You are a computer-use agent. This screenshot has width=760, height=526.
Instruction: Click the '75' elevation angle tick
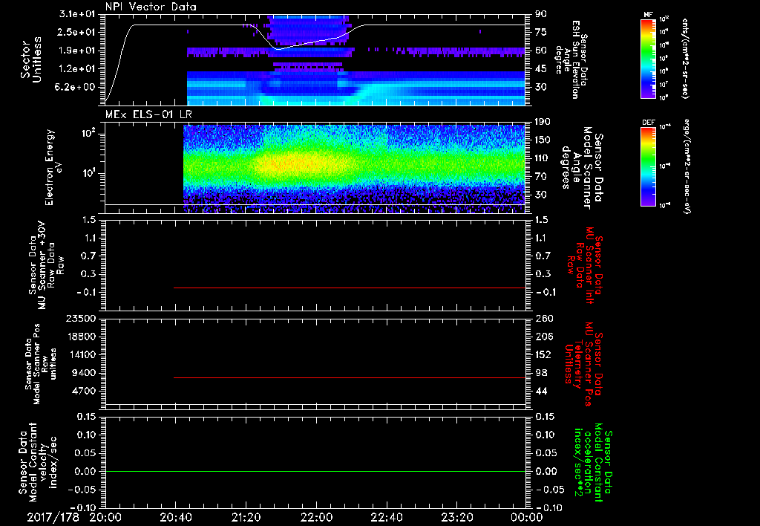point(541,32)
